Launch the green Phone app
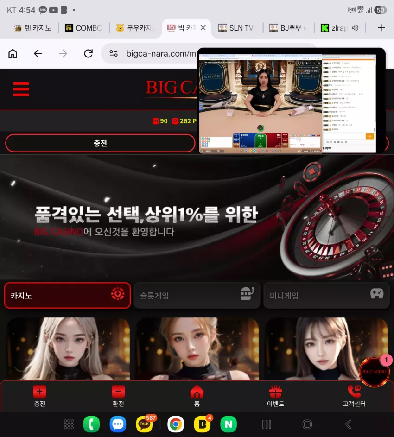 pyautogui.click(x=91, y=424)
